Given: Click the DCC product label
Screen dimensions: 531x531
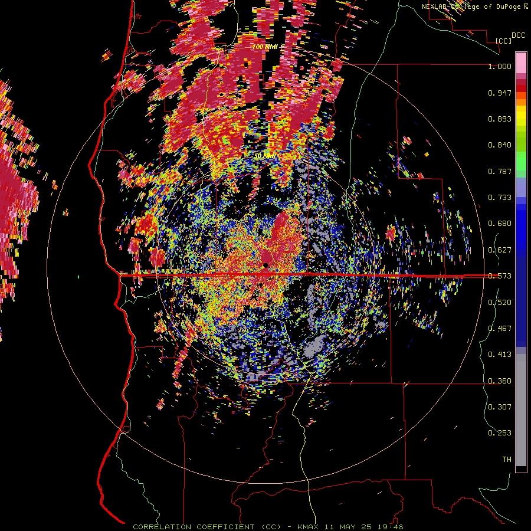Looking at the screenshot, I should coord(518,35).
